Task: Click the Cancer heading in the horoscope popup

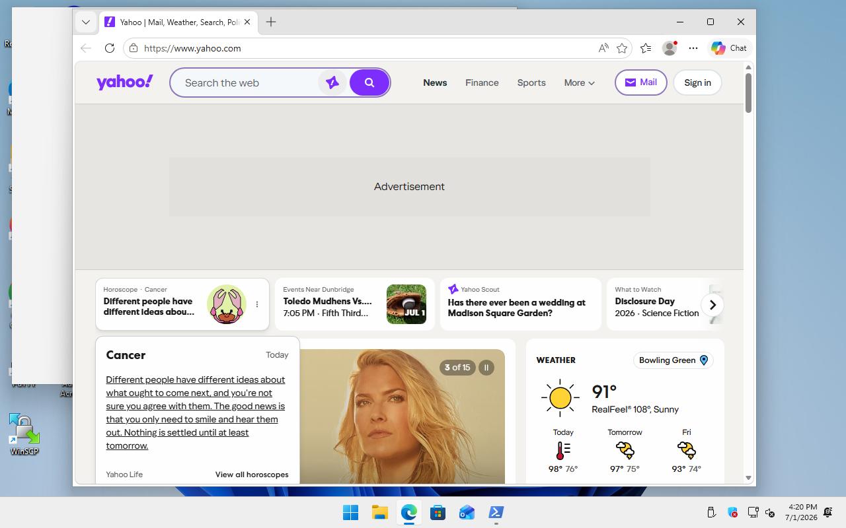Action: (126, 355)
